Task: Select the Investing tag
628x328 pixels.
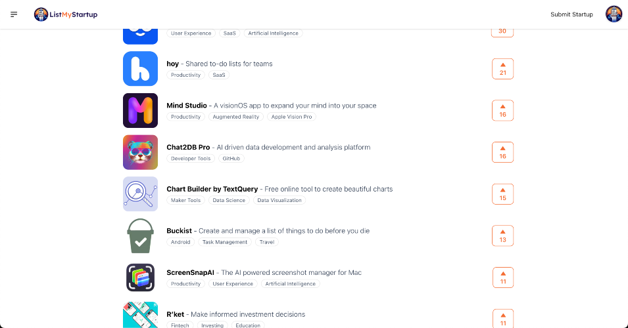Action: (x=212, y=325)
